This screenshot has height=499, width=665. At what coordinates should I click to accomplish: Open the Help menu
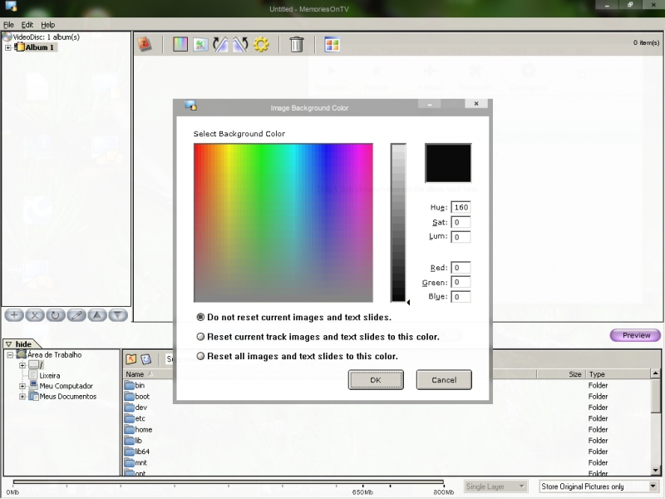pyautogui.click(x=47, y=25)
